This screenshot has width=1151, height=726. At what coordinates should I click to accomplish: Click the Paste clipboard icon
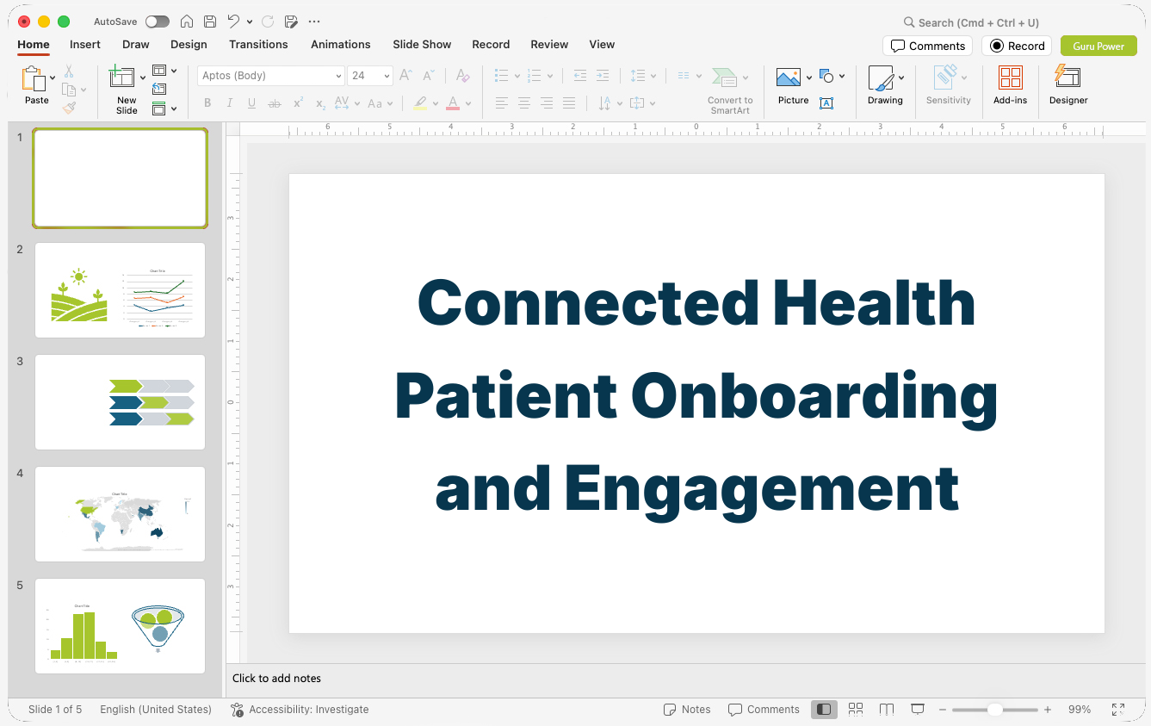click(34, 78)
